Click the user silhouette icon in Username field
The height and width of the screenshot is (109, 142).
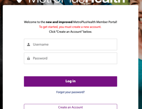[x=28, y=44]
